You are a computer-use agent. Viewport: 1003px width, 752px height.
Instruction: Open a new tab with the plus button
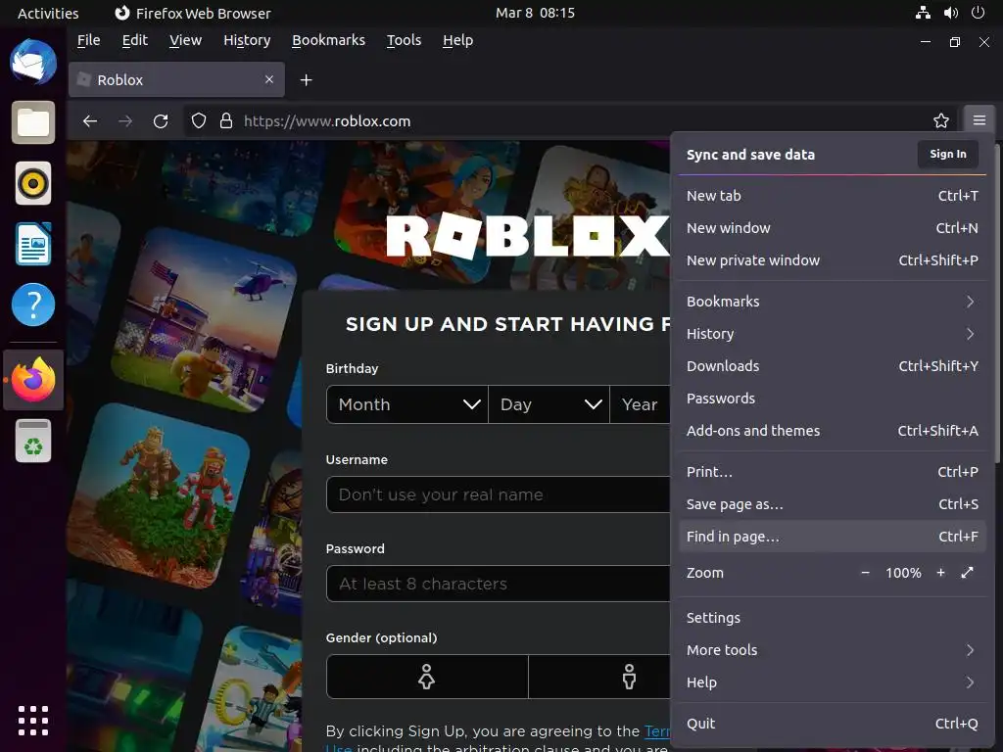[x=307, y=80]
